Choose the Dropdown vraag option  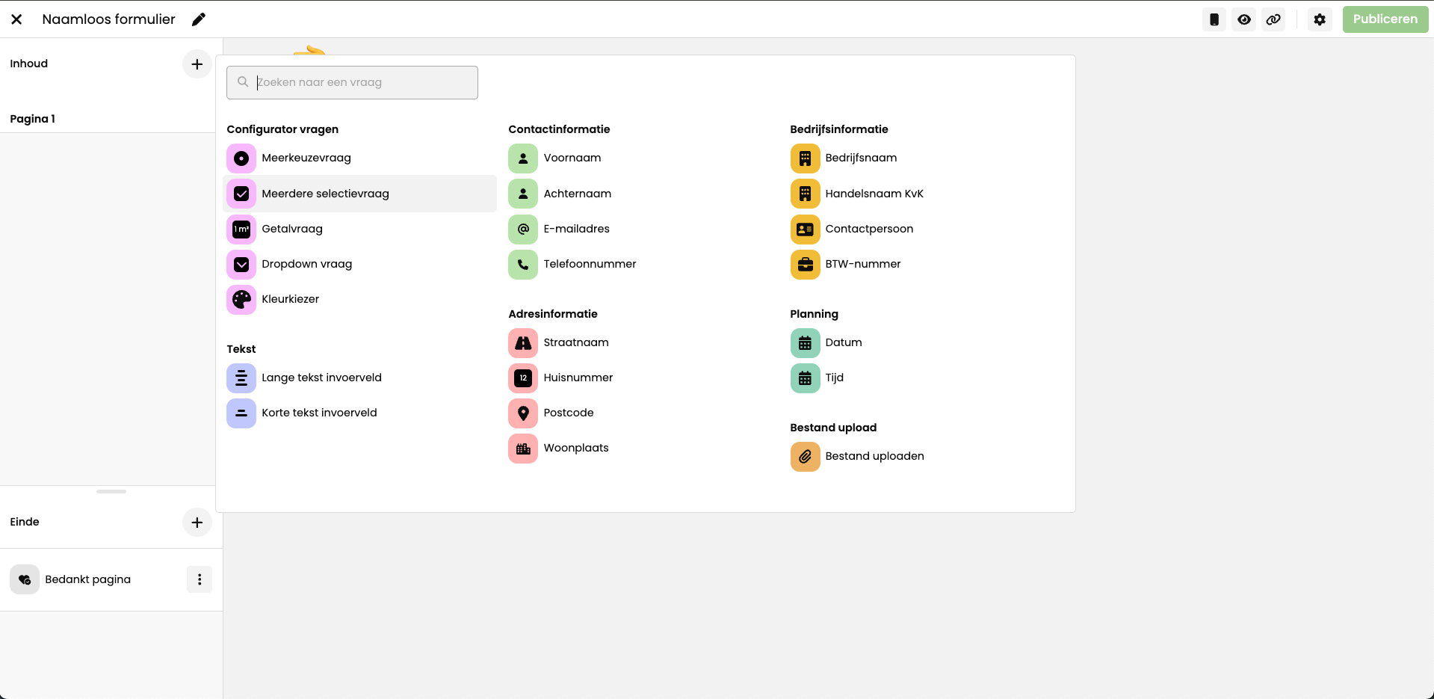[x=306, y=264]
